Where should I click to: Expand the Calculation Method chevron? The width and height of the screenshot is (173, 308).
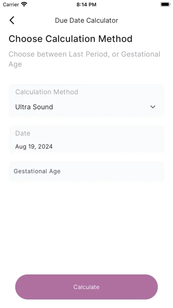(153, 107)
